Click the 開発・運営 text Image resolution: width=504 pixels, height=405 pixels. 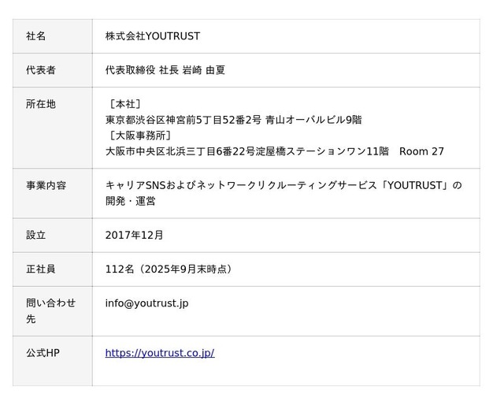(130, 202)
